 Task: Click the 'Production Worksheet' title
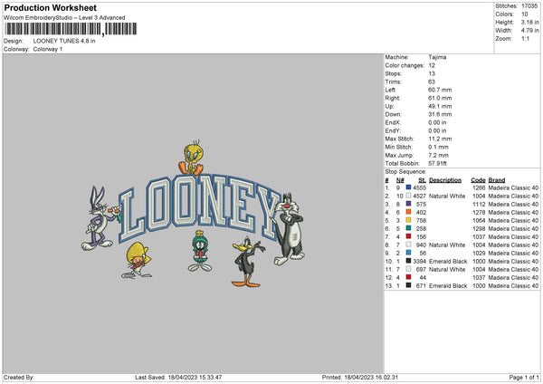[x=50, y=7]
